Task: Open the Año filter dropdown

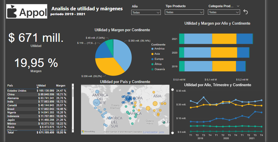Action: tap(146, 12)
